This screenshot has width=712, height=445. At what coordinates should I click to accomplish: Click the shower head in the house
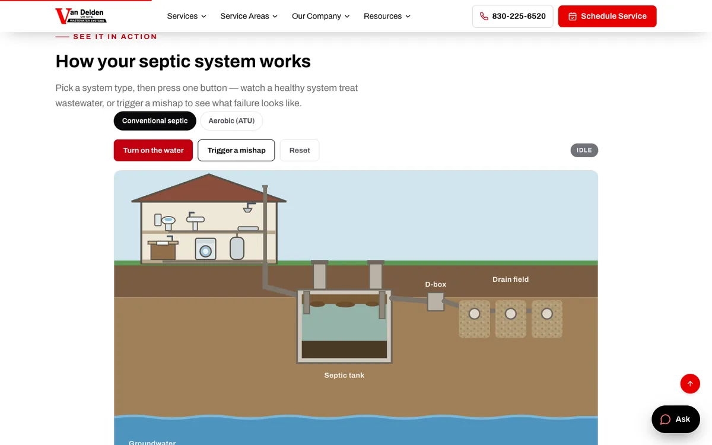248,208
